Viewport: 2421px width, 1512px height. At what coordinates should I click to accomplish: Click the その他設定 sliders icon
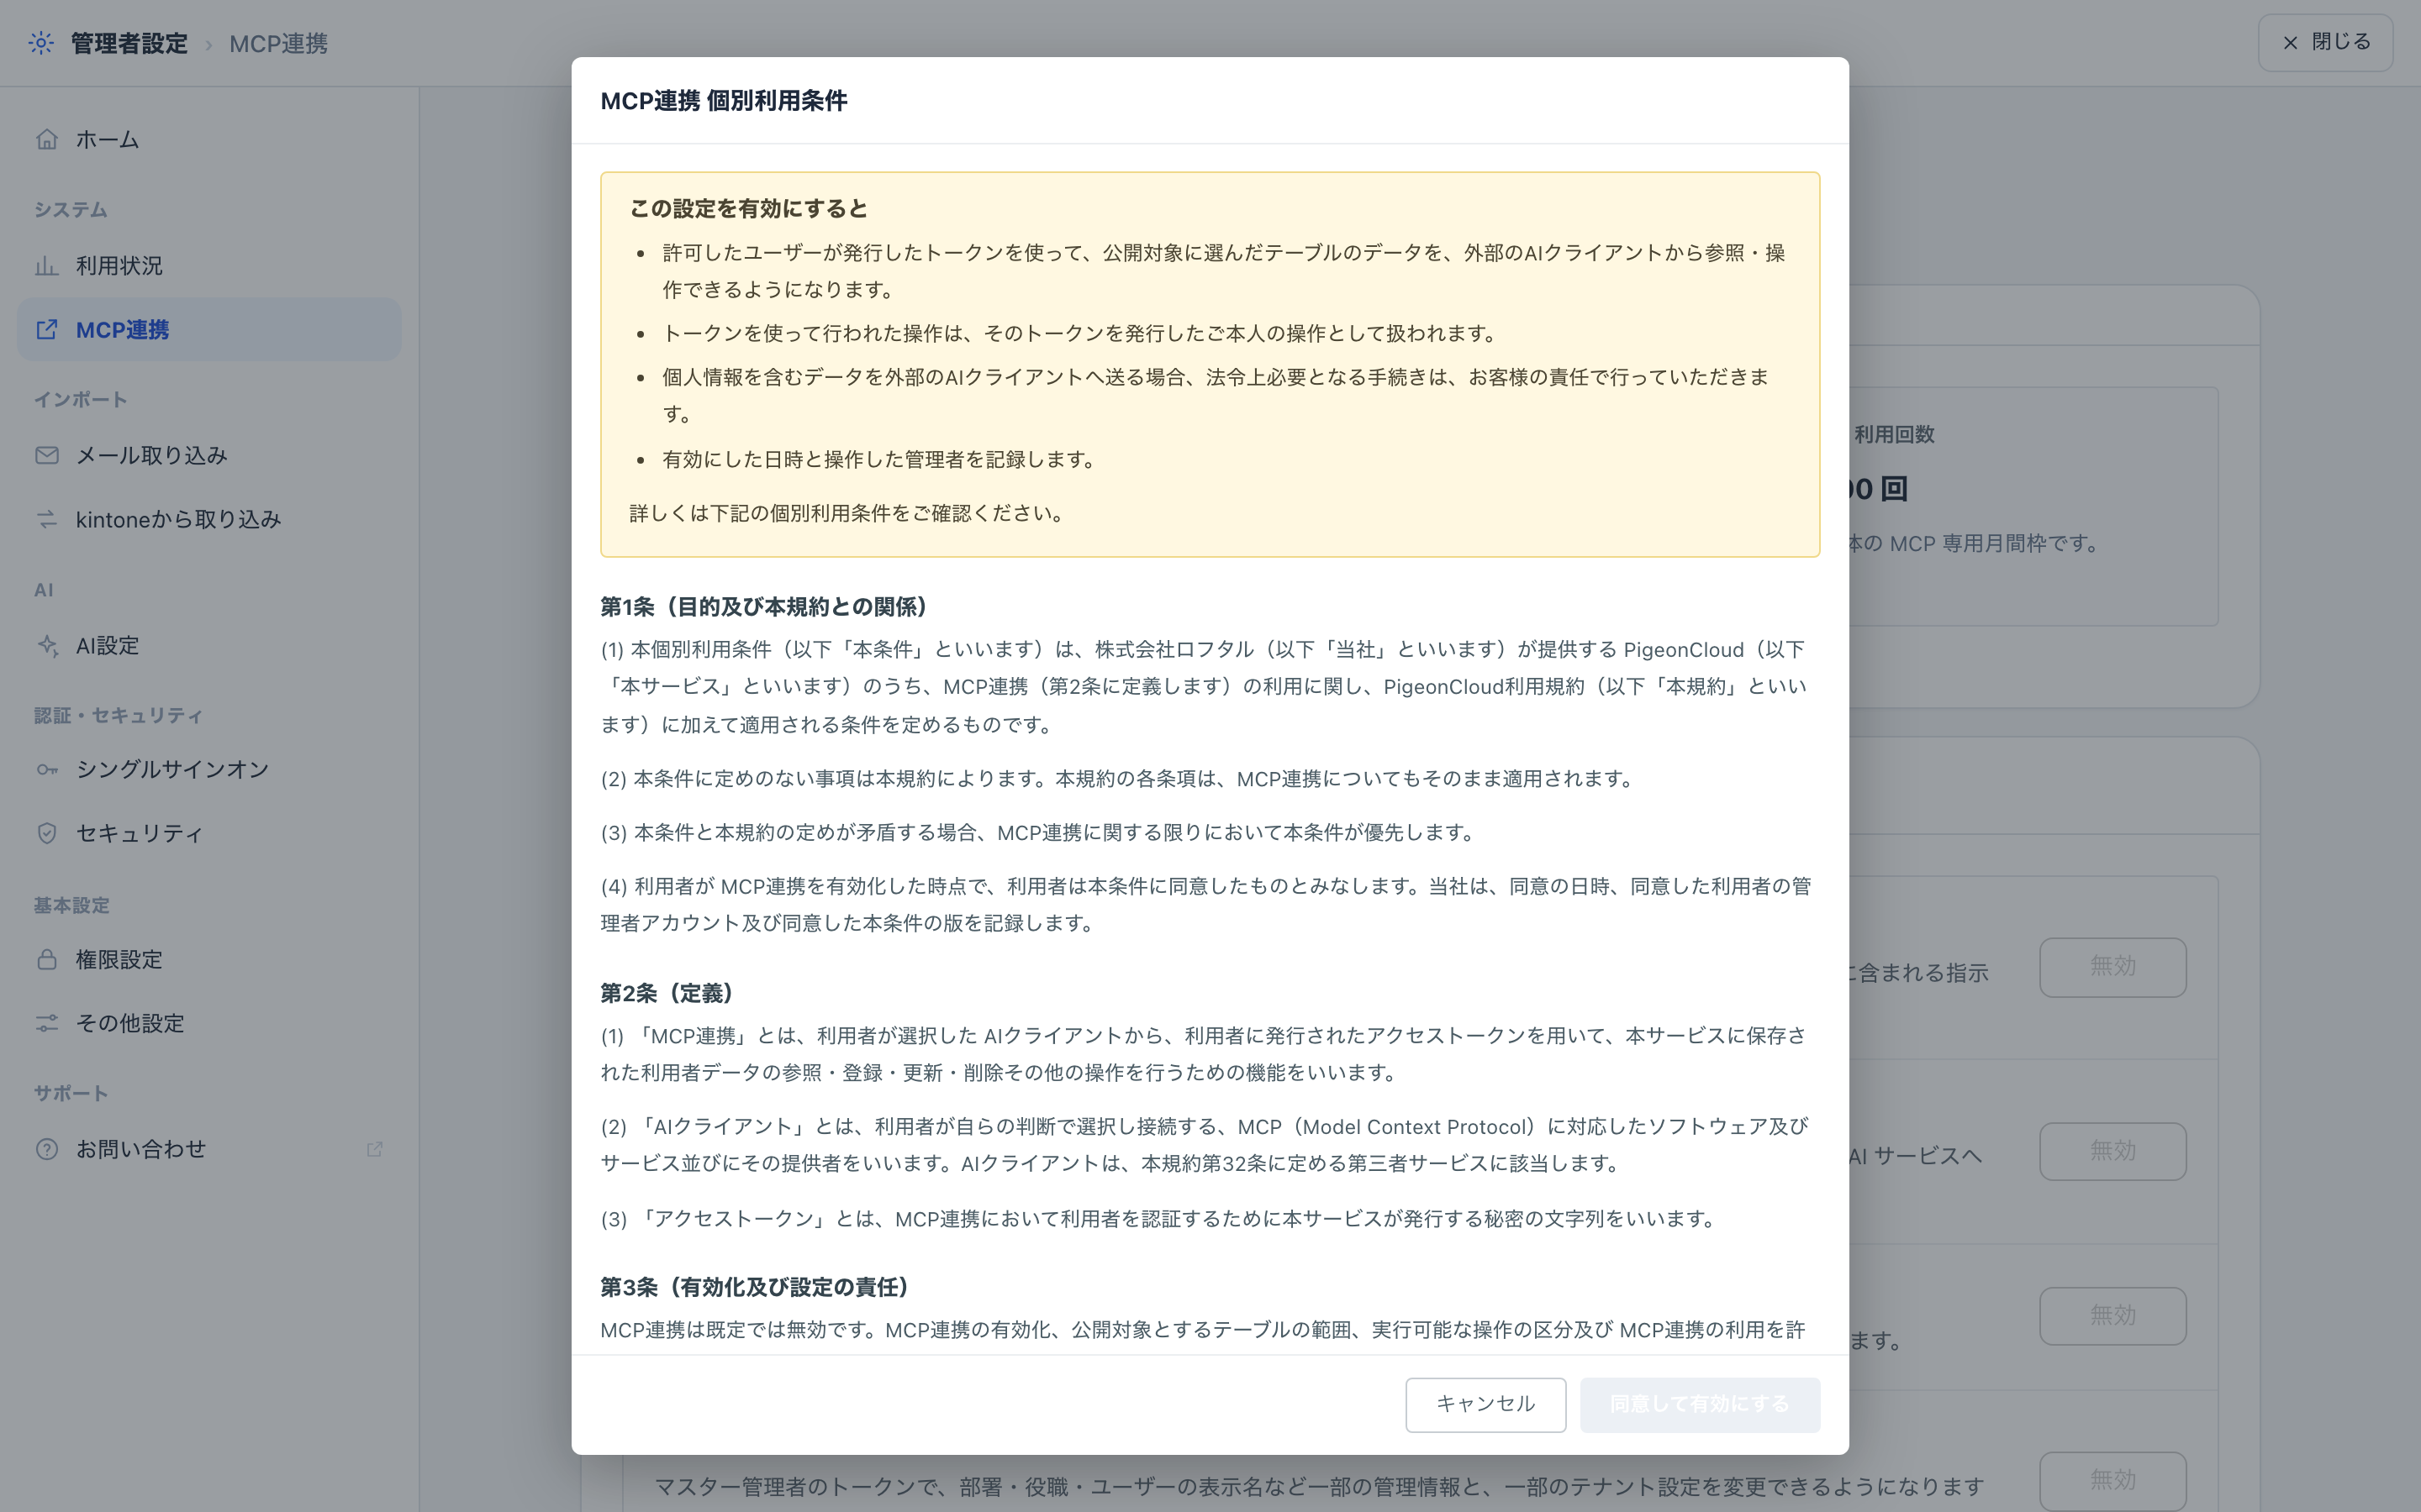pos(47,1023)
